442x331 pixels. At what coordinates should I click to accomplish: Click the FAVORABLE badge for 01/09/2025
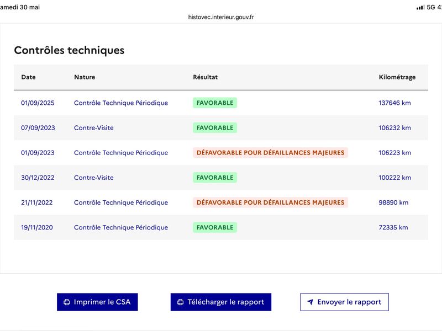pyautogui.click(x=215, y=103)
